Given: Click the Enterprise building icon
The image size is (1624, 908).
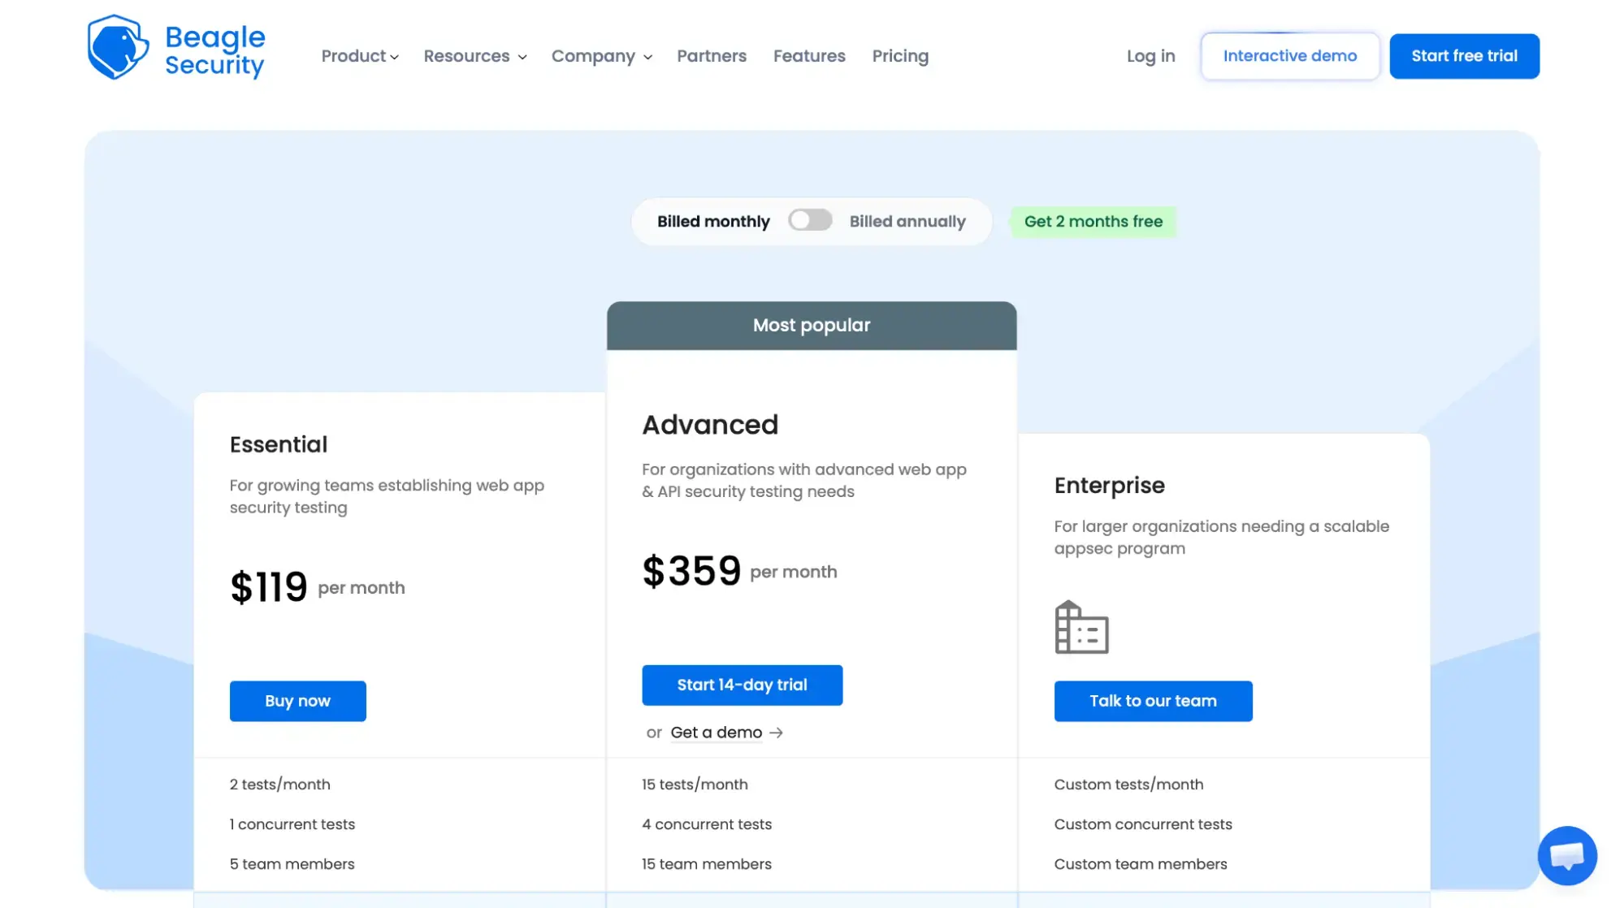Looking at the screenshot, I should point(1081,627).
